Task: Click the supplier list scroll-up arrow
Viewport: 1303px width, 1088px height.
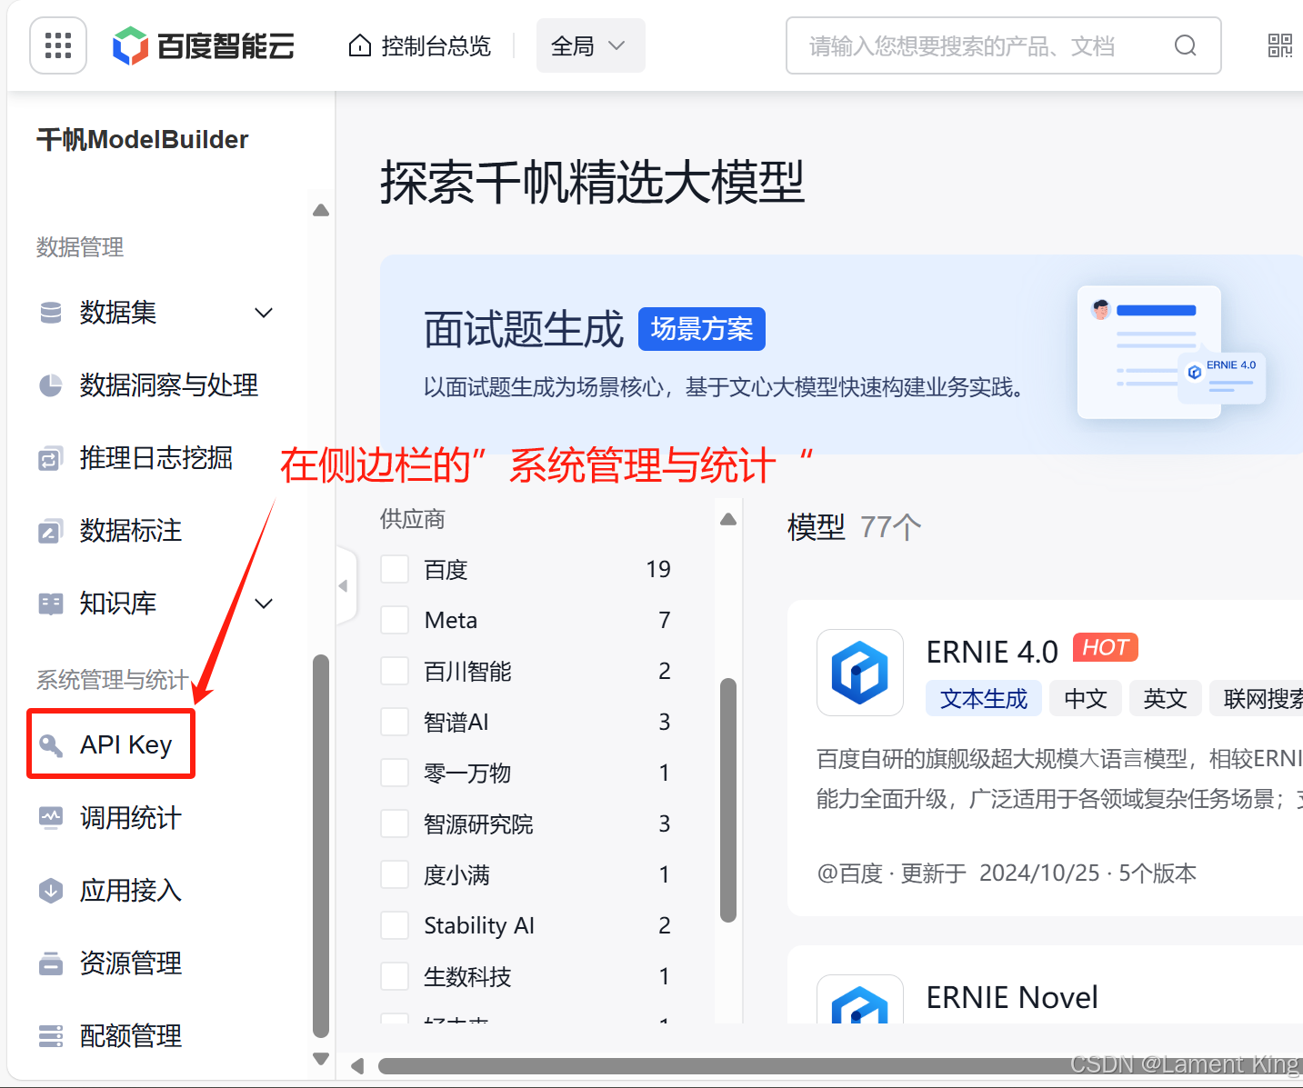Action: coord(728,520)
